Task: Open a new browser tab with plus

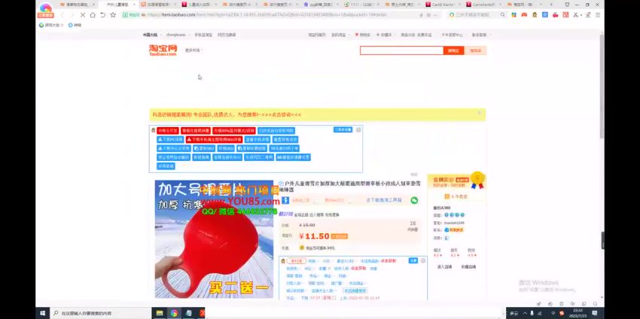Action: 551,5
